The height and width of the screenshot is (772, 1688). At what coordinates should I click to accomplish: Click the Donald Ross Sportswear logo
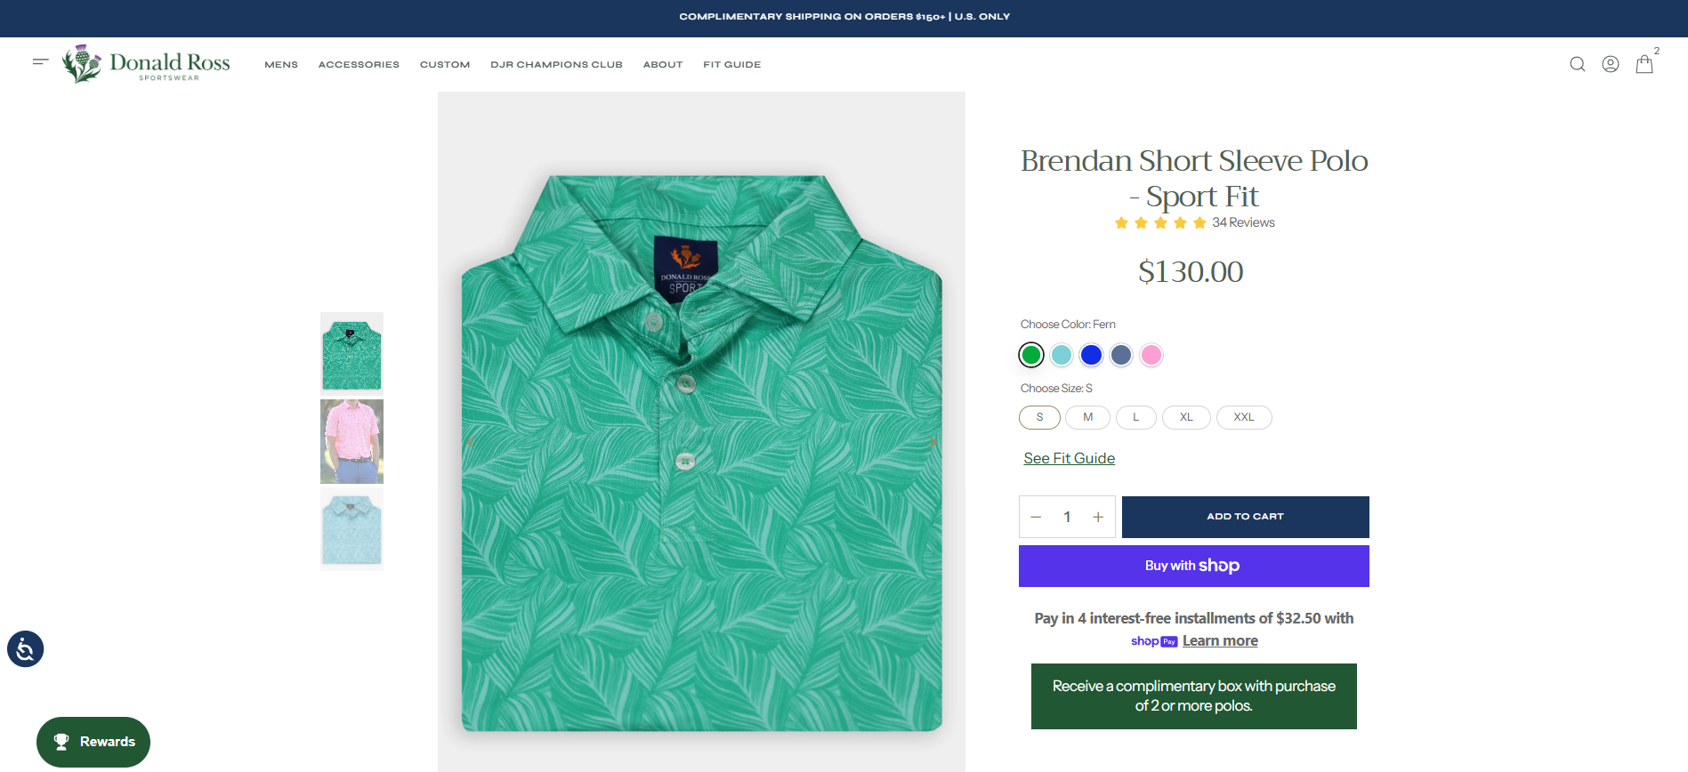[147, 64]
